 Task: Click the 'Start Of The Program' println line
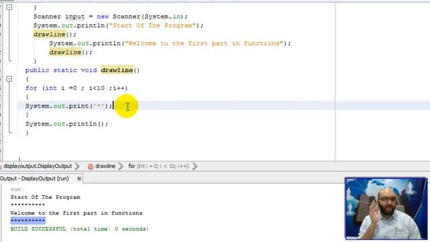pyautogui.click(x=118, y=26)
